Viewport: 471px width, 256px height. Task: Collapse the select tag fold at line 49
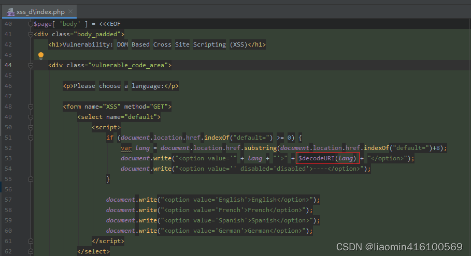click(31, 117)
